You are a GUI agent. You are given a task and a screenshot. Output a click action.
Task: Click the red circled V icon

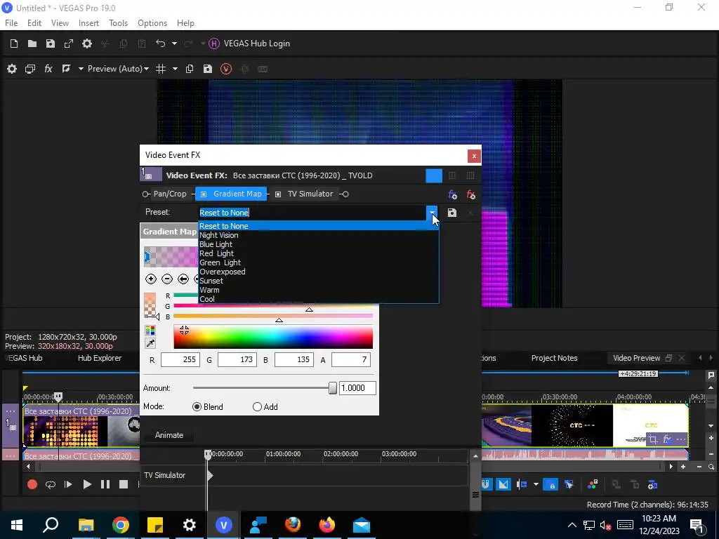tap(226, 69)
